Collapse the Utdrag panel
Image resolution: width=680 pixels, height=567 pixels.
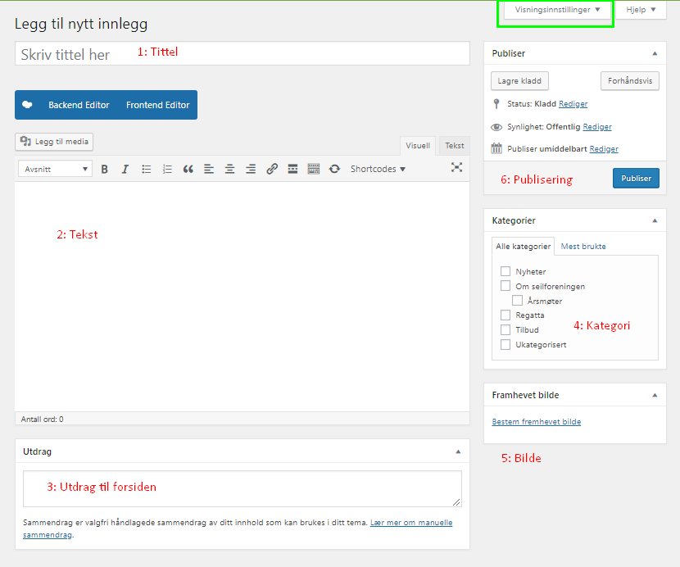pos(458,451)
